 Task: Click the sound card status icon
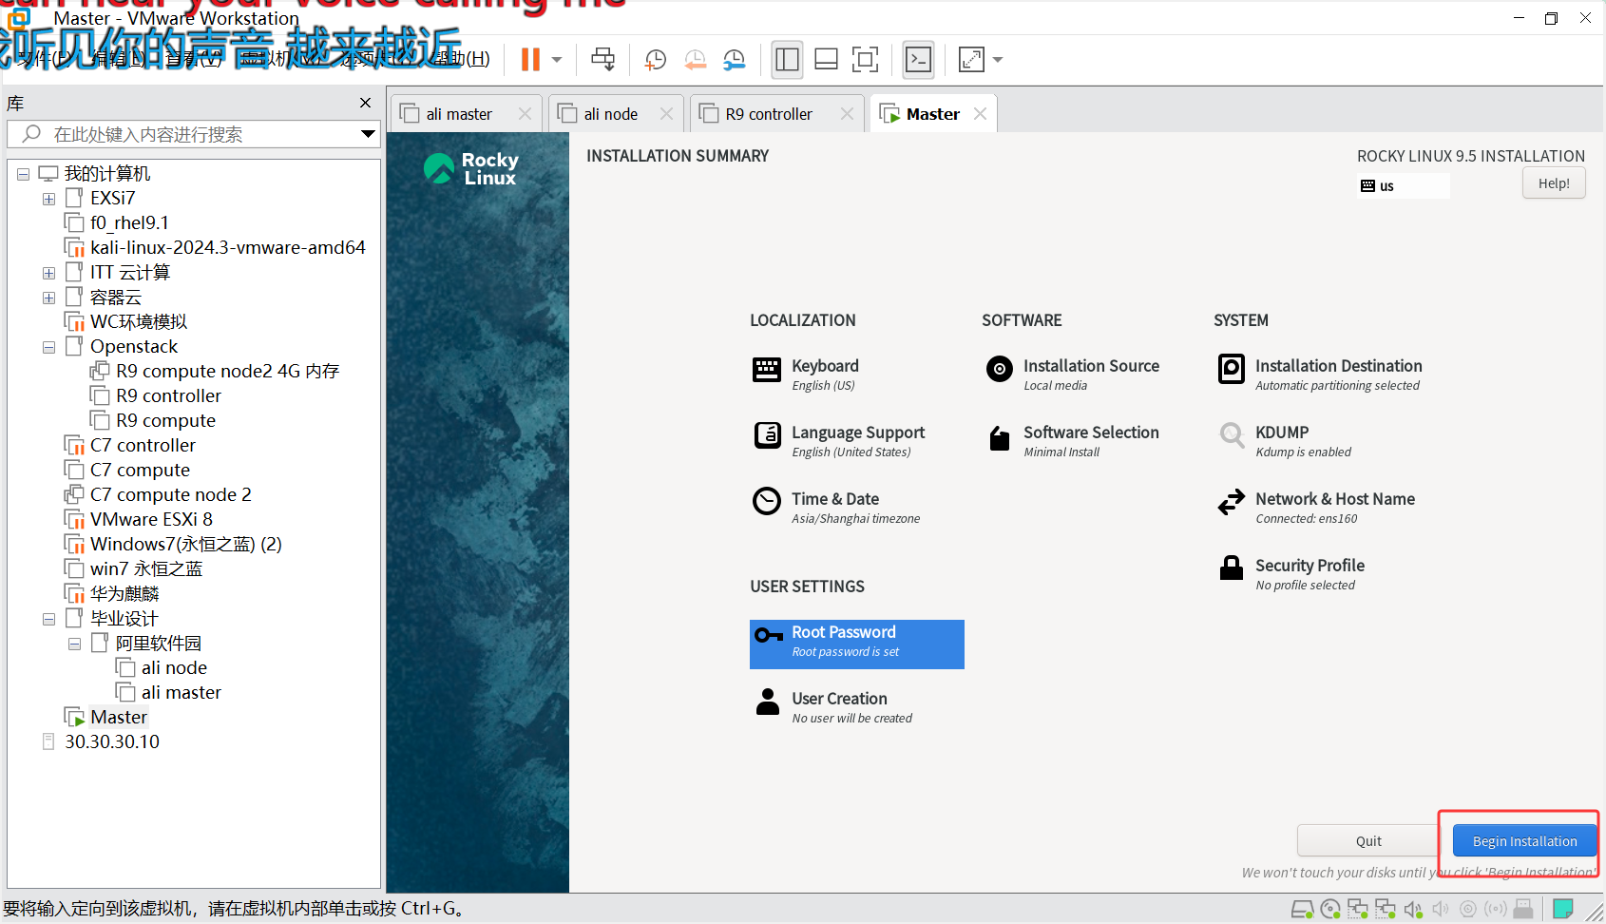pyautogui.click(x=1413, y=910)
